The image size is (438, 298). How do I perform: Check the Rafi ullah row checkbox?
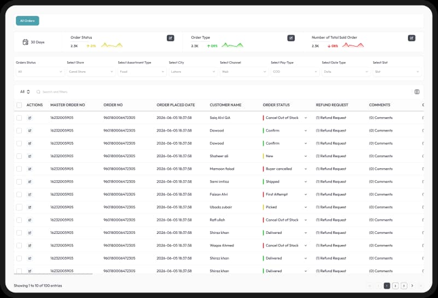pos(19,220)
